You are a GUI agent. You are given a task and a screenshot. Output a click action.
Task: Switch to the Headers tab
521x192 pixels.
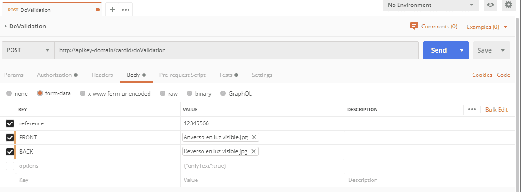click(x=102, y=75)
